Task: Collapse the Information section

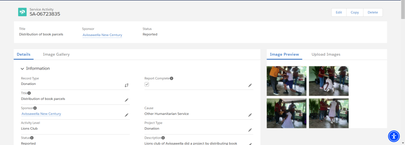Action: pos(23,69)
